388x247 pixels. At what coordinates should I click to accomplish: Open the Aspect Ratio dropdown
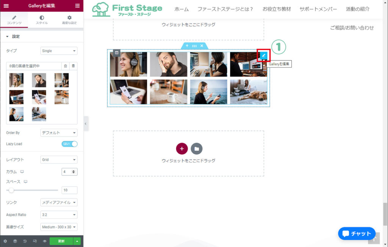tap(59, 215)
